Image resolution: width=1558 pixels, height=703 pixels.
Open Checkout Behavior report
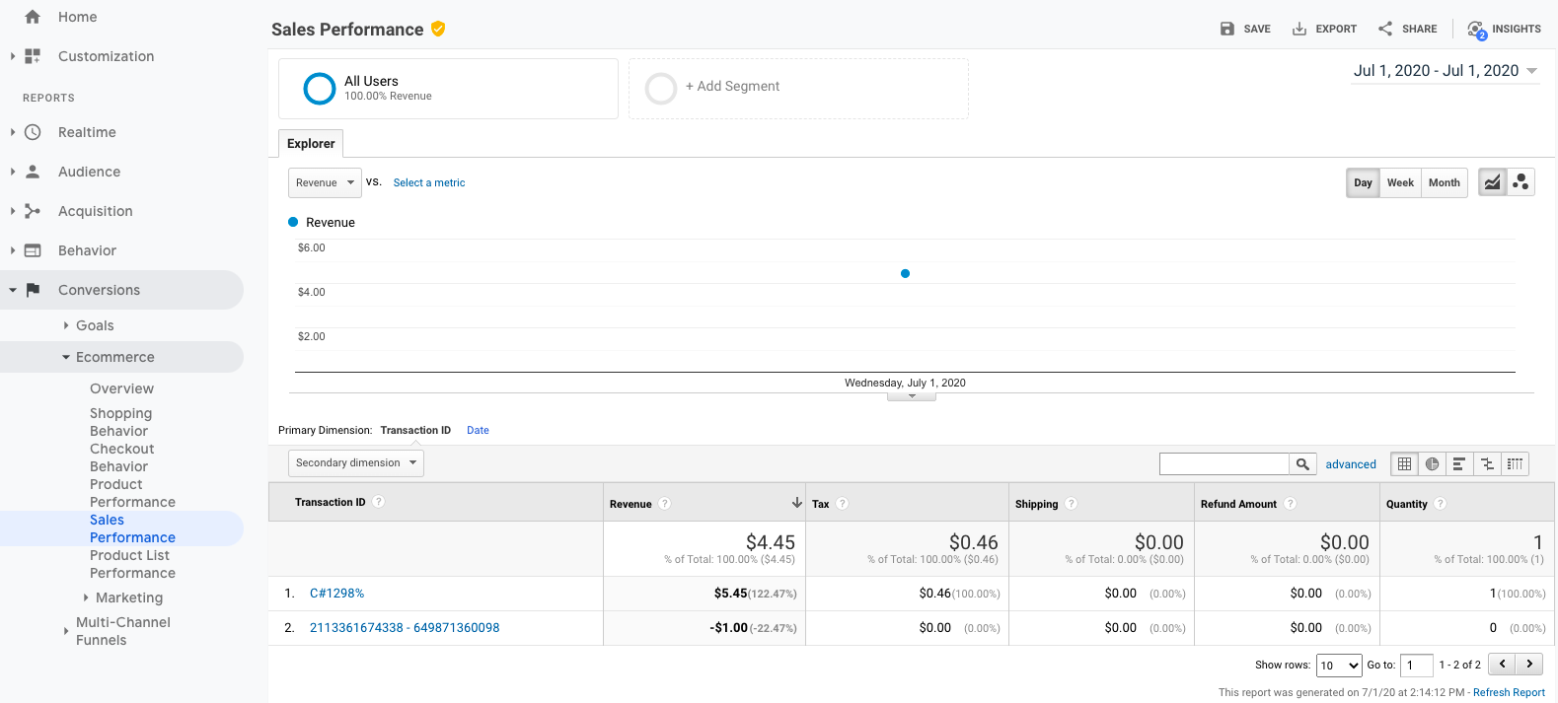(x=121, y=457)
